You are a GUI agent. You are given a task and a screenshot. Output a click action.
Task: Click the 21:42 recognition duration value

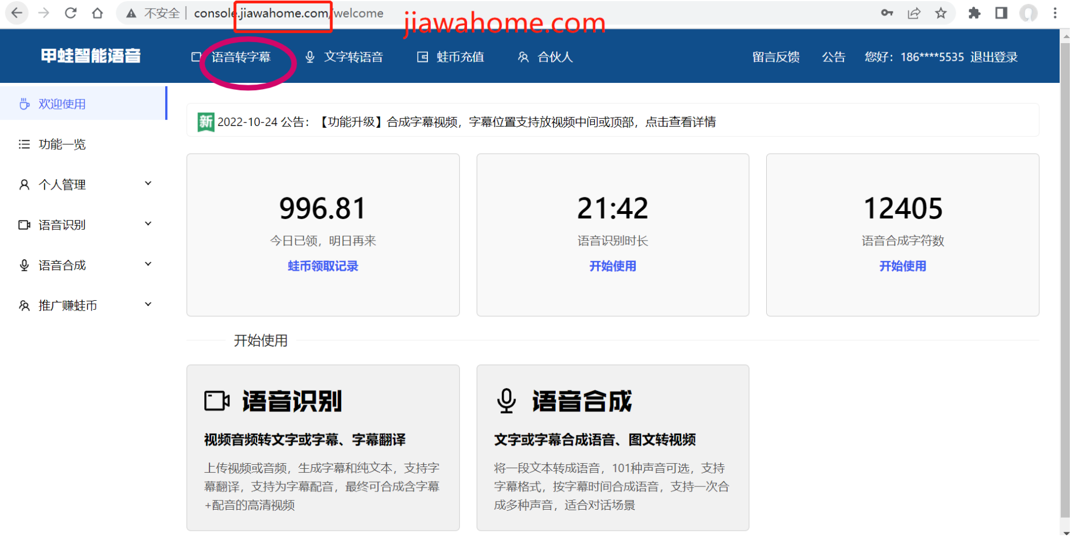(x=612, y=208)
